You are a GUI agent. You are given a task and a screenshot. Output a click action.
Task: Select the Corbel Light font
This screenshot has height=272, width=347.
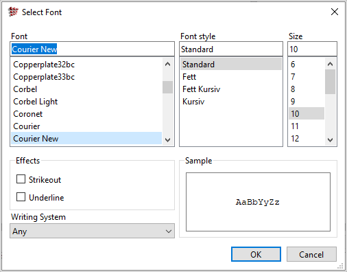(x=86, y=102)
